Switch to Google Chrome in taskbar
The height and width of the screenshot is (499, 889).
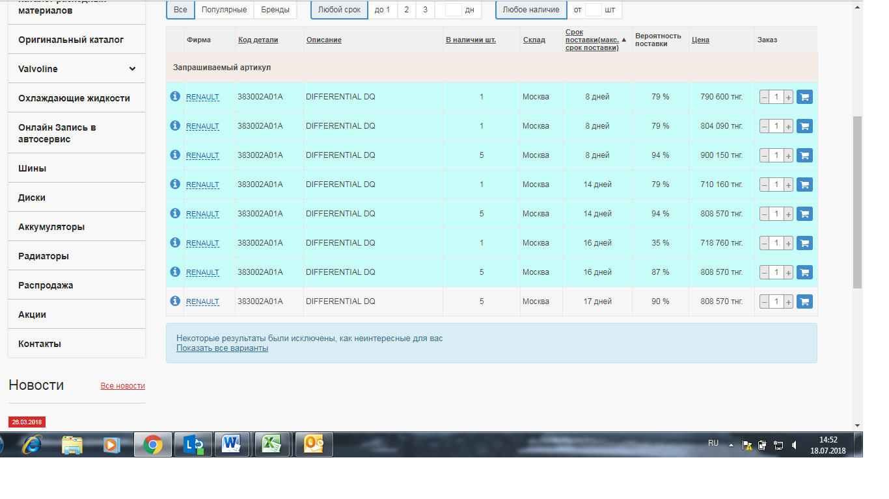(153, 444)
